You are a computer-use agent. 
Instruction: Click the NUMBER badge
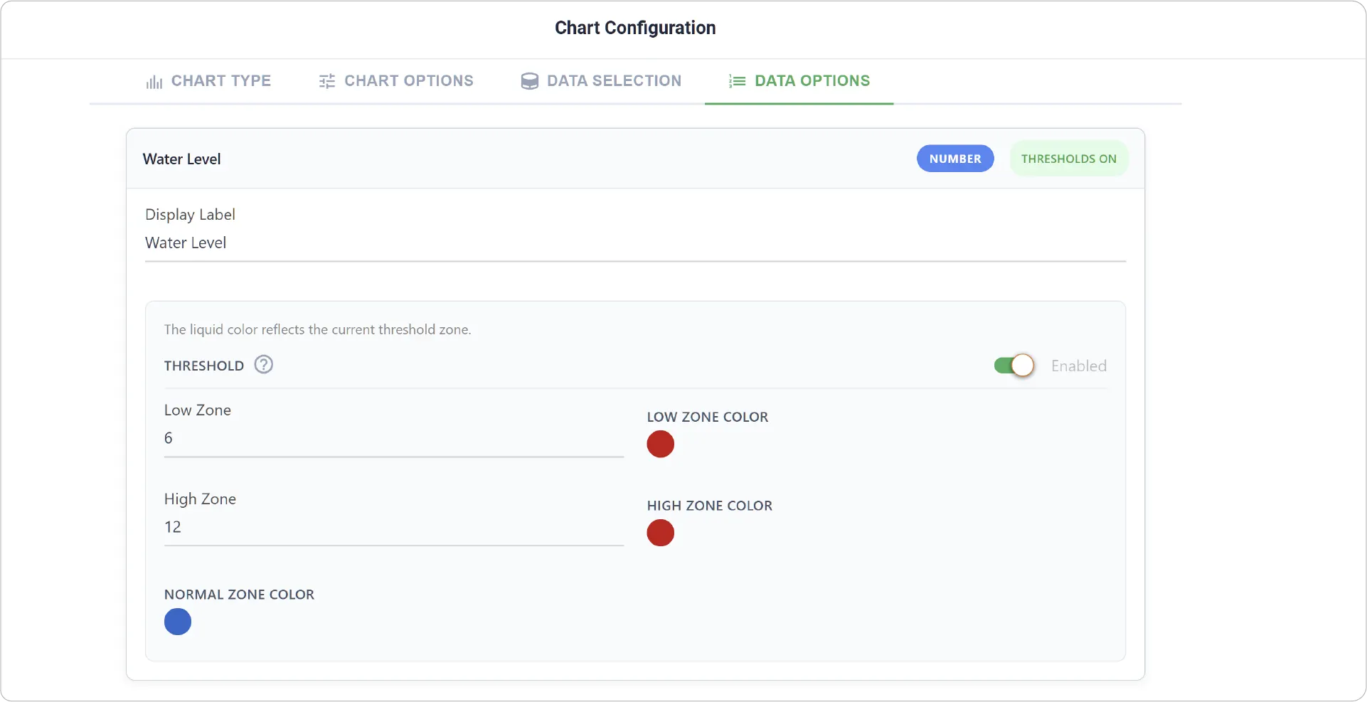click(955, 159)
